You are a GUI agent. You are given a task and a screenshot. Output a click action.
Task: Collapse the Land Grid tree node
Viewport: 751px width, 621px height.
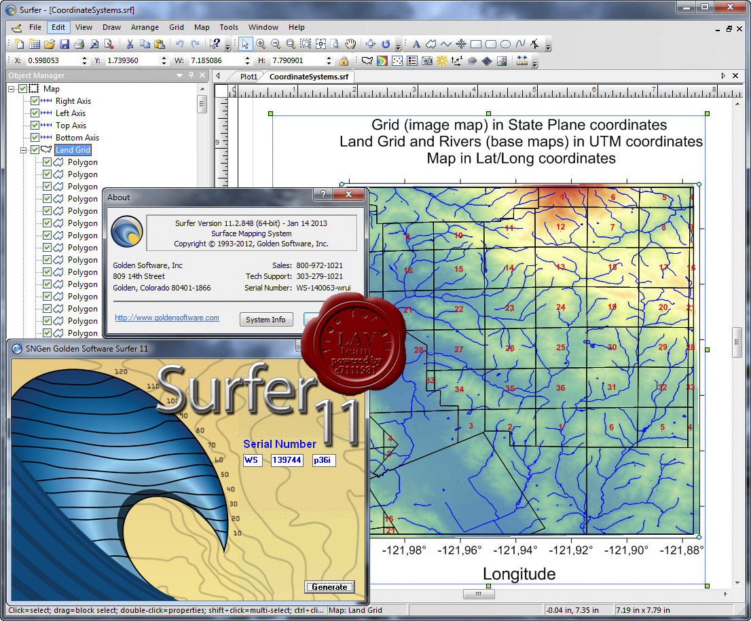[24, 150]
